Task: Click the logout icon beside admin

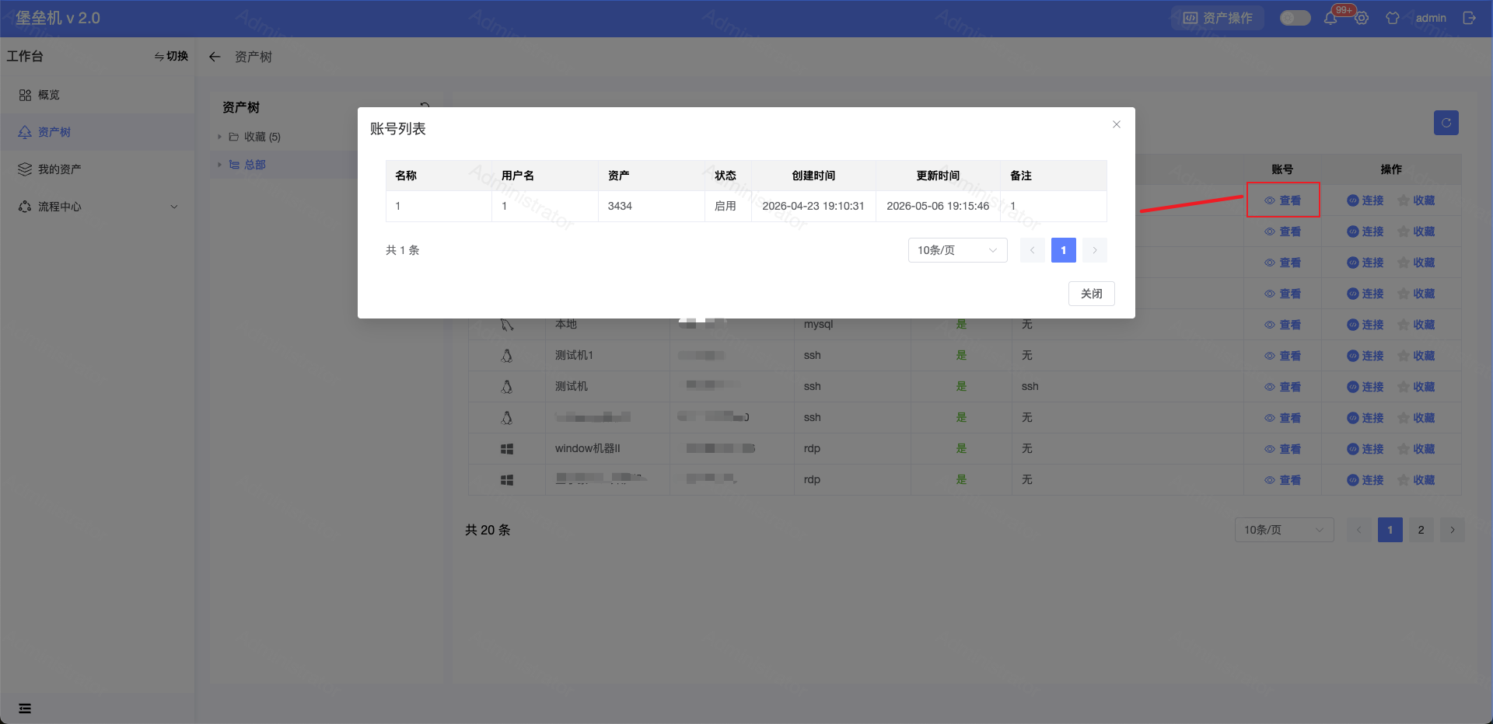Action: pyautogui.click(x=1469, y=18)
